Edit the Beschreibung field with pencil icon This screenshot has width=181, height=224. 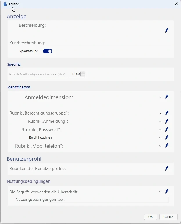click(167, 30)
